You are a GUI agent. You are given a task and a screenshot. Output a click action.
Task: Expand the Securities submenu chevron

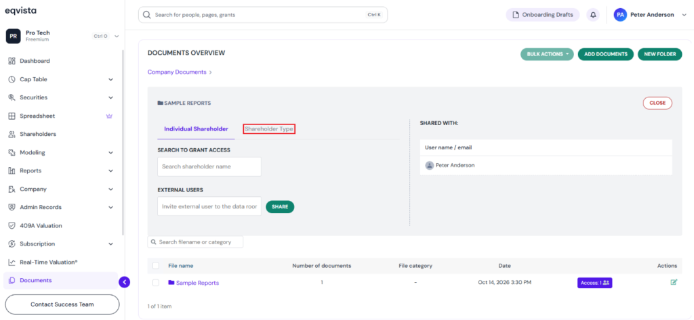click(110, 97)
